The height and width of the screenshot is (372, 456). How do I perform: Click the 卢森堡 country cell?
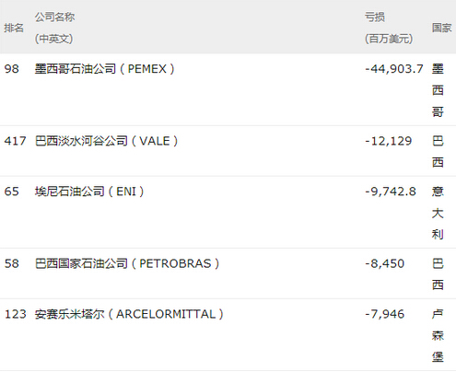tap(438, 335)
